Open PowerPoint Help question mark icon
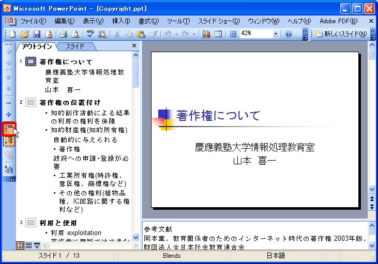 (x=289, y=34)
